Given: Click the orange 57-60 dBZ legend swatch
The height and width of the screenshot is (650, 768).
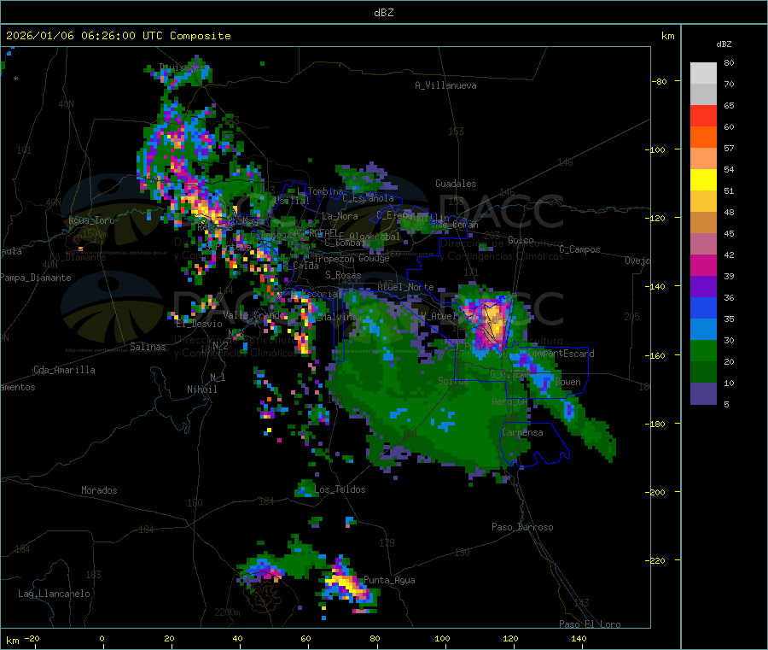Looking at the screenshot, I should point(703,138).
